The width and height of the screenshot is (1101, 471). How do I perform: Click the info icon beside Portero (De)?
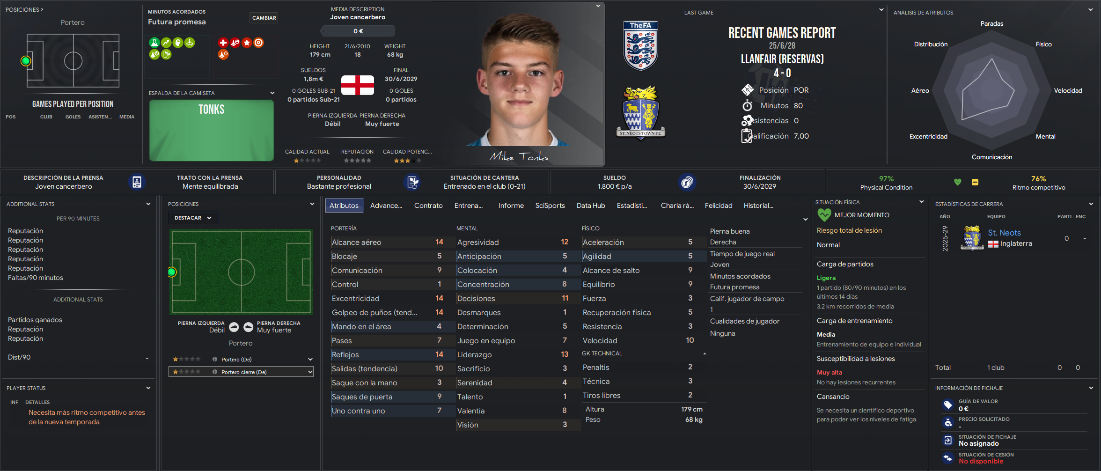215,360
